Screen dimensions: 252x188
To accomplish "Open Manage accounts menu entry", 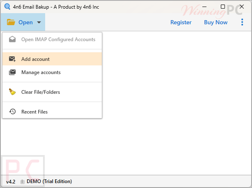I will point(52,72).
